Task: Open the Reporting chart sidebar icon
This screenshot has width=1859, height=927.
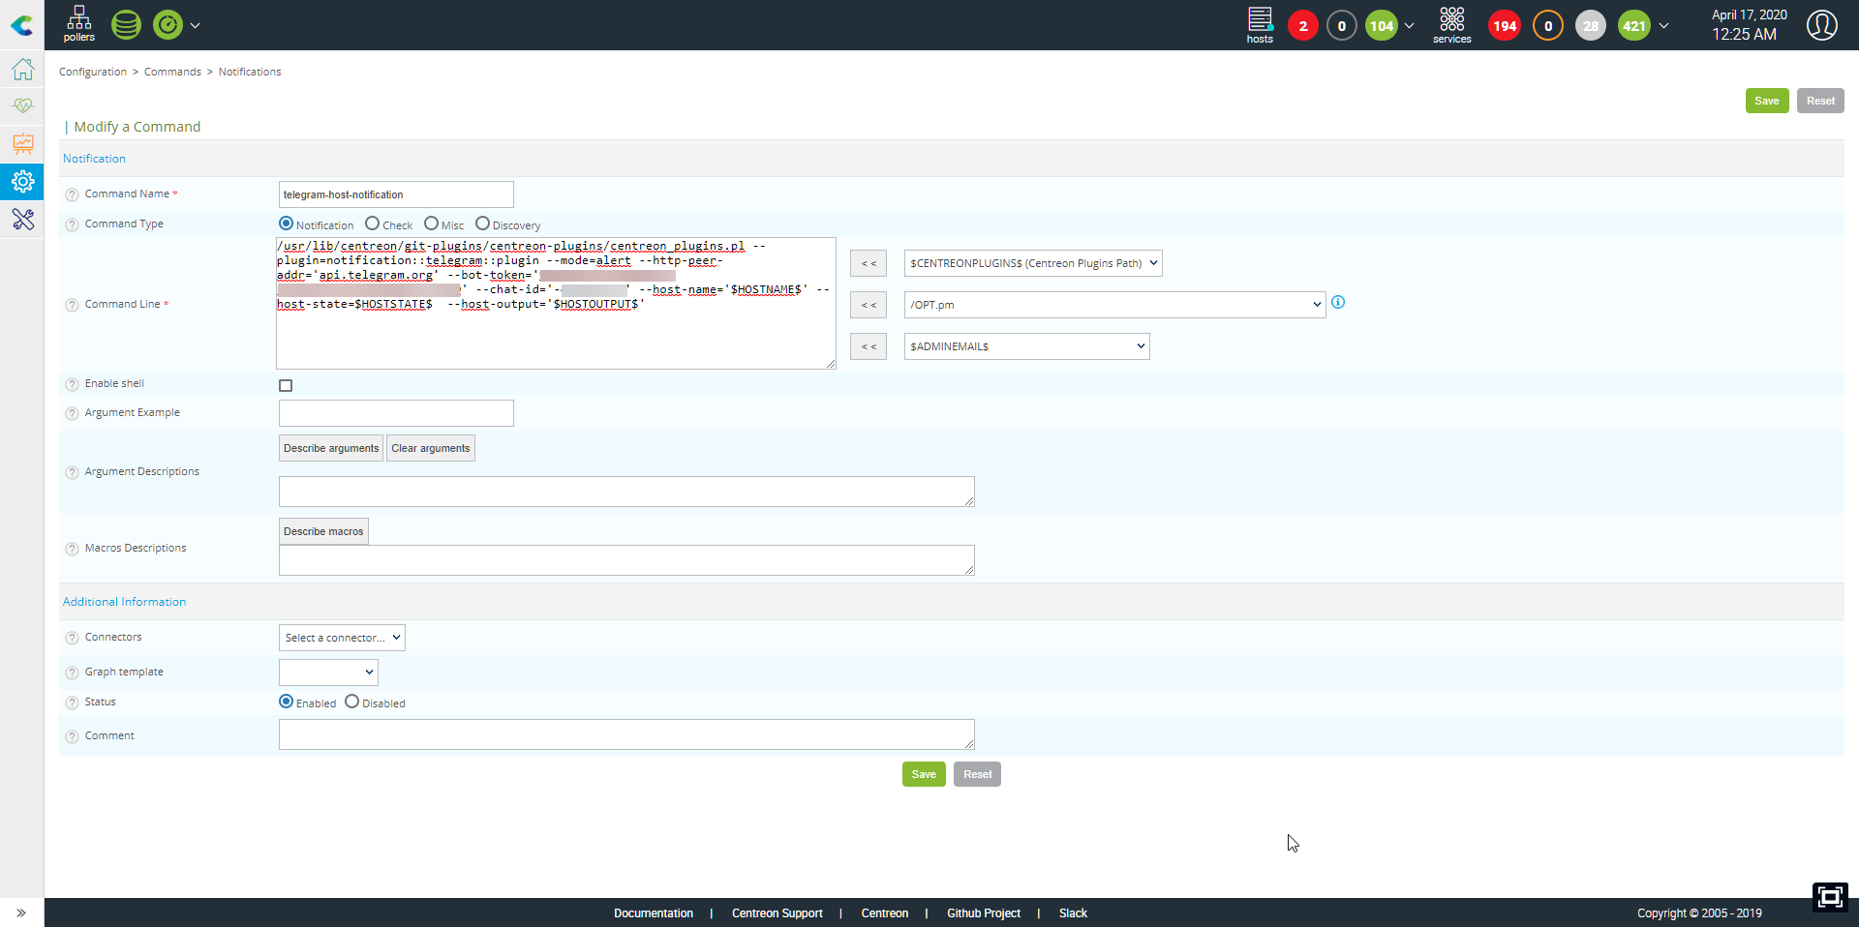Action: 22,143
